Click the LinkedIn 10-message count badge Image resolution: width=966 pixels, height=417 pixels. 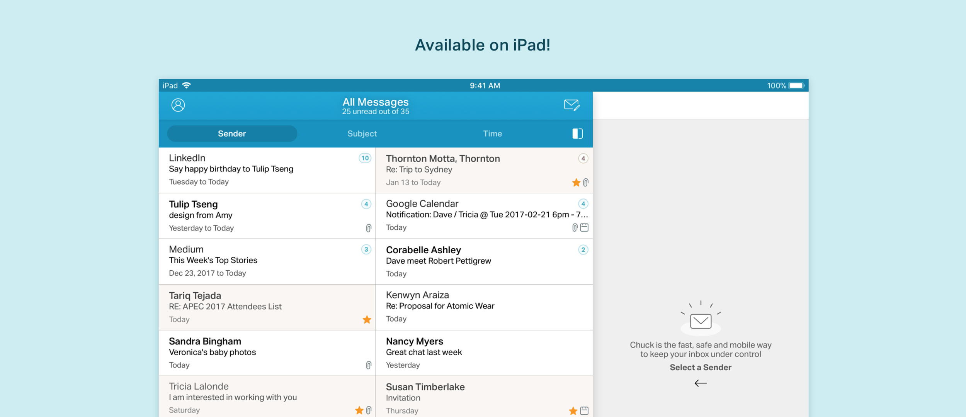click(x=365, y=158)
